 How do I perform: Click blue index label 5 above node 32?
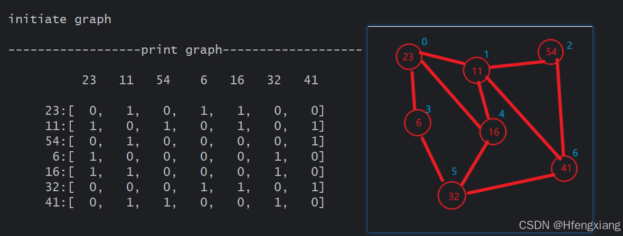tap(454, 172)
